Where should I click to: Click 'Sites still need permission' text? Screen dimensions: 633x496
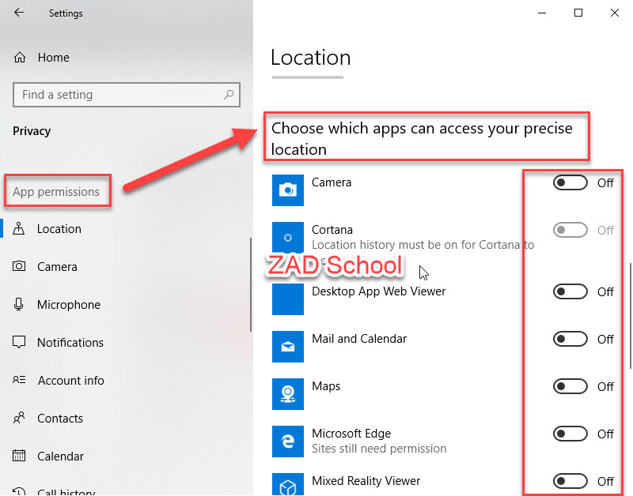[379, 449]
